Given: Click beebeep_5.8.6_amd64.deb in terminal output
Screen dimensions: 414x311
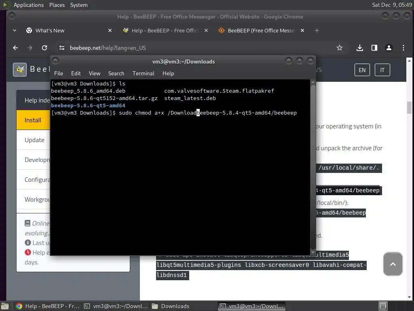Looking at the screenshot, I should (x=88, y=91).
